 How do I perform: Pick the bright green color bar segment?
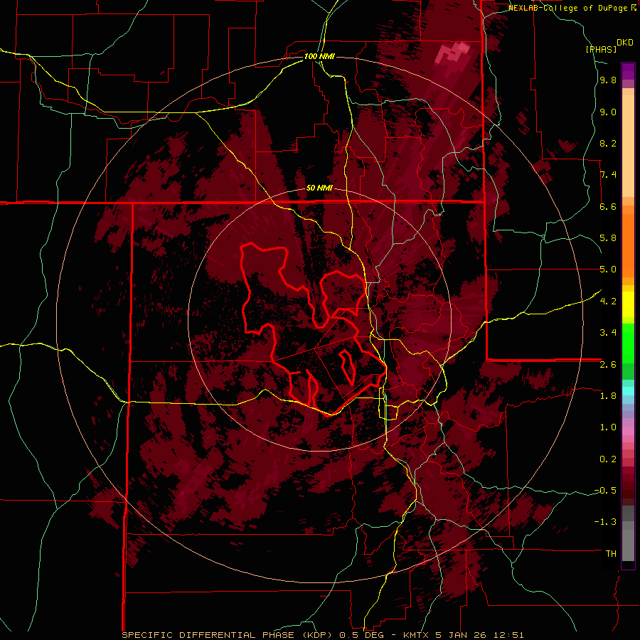tap(628, 343)
